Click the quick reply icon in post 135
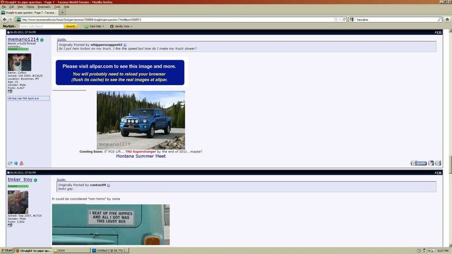 tap(438, 163)
